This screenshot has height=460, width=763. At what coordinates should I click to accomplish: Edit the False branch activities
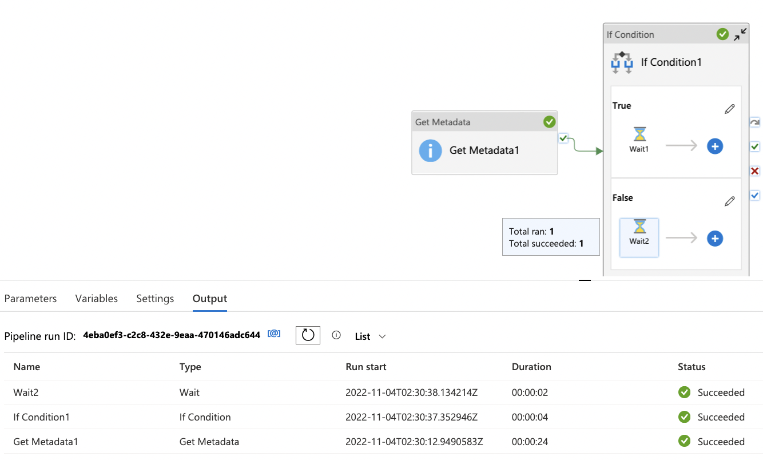pyautogui.click(x=729, y=201)
